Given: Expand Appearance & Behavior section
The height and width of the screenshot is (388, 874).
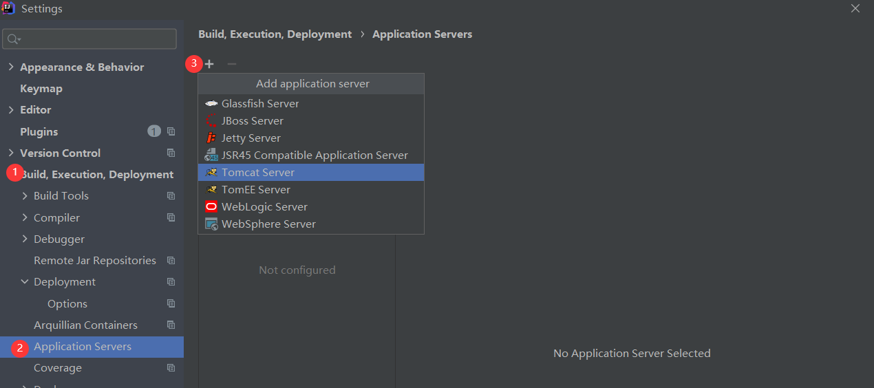Looking at the screenshot, I should 11,67.
